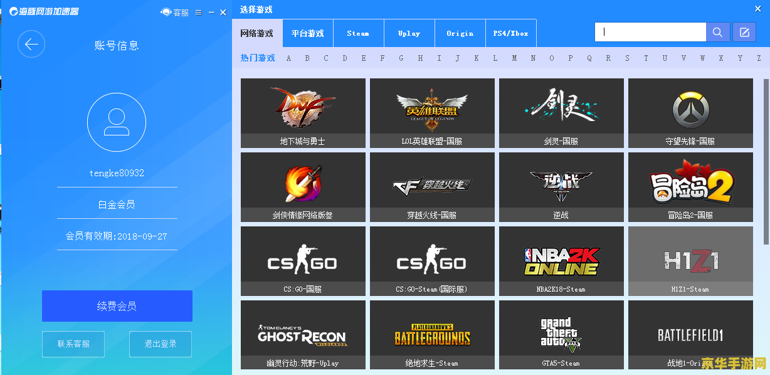This screenshot has height=375, width=770.
Task: Switch to the 平台游戏 tab
Action: 307,33
